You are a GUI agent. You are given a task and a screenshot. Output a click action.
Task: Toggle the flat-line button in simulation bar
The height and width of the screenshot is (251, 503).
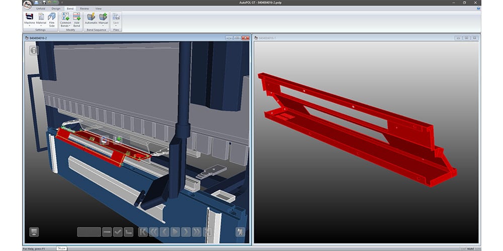tap(107, 232)
